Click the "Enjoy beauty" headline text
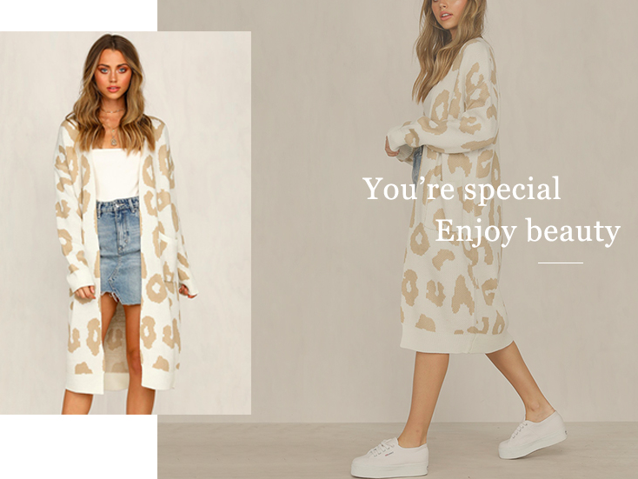 tap(528, 230)
